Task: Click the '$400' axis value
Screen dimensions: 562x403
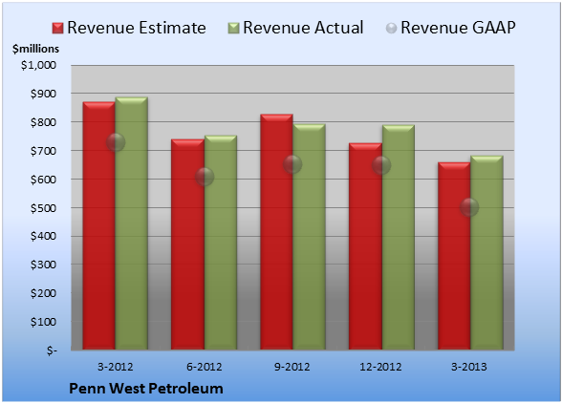Action: (43, 237)
